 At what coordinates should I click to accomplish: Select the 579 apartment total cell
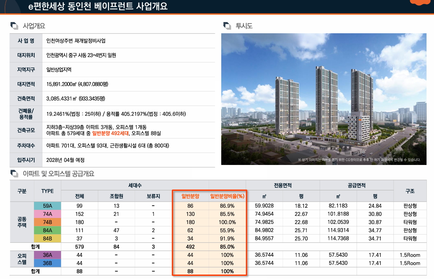tap(79, 247)
